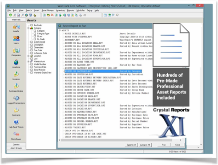The height and width of the screenshot is (165, 218).
Task: Click report list scroll-right arrow
Action: coord(181,140)
